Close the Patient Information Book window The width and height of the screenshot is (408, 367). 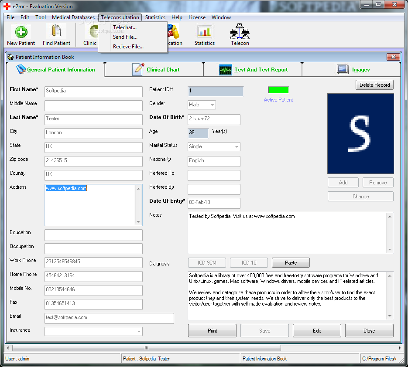pyautogui.click(x=393, y=57)
